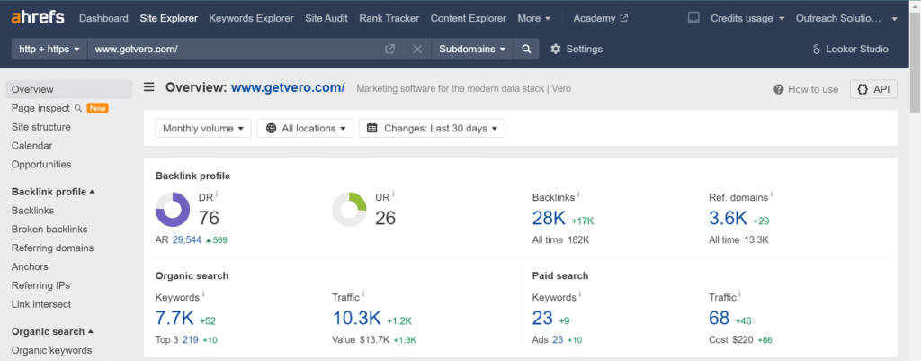The width and height of the screenshot is (921, 361).
Task: Clear the URL with the X icon
Action: coord(417,50)
